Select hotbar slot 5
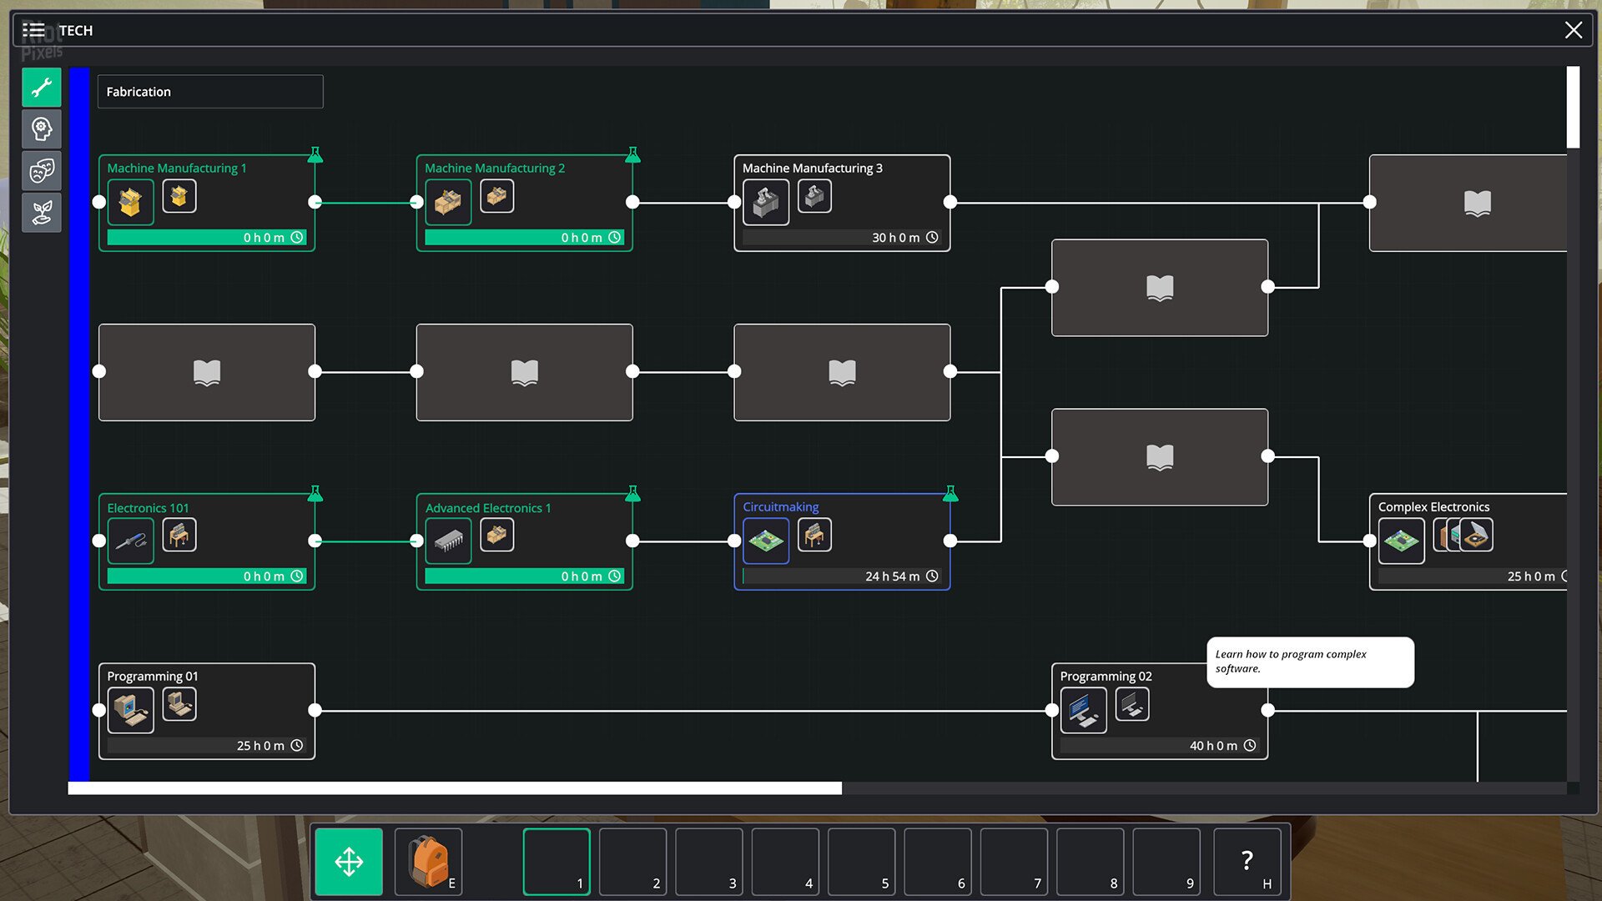Image resolution: width=1602 pixels, height=901 pixels. pos(861,861)
